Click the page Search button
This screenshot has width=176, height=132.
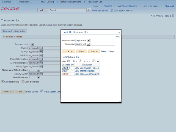click(7, 92)
